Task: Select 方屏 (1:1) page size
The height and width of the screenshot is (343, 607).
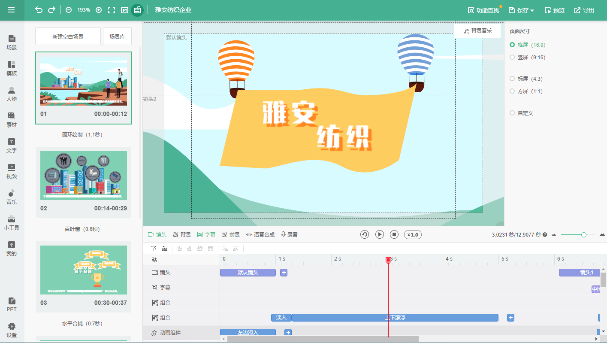Action: point(526,91)
